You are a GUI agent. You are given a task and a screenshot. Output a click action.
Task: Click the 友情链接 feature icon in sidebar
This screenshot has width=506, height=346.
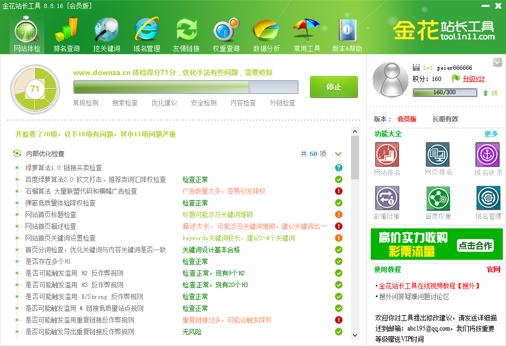coord(387,198)
